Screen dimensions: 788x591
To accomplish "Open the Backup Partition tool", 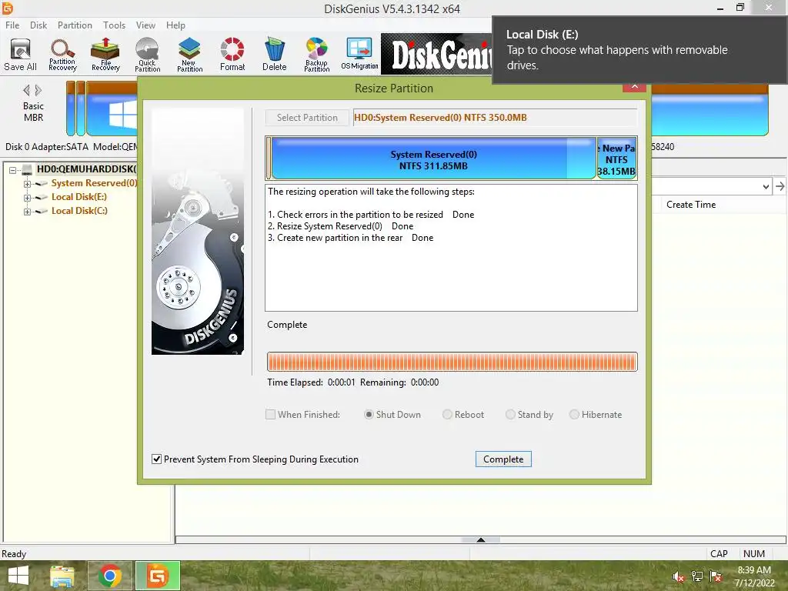I will (316, 55).
